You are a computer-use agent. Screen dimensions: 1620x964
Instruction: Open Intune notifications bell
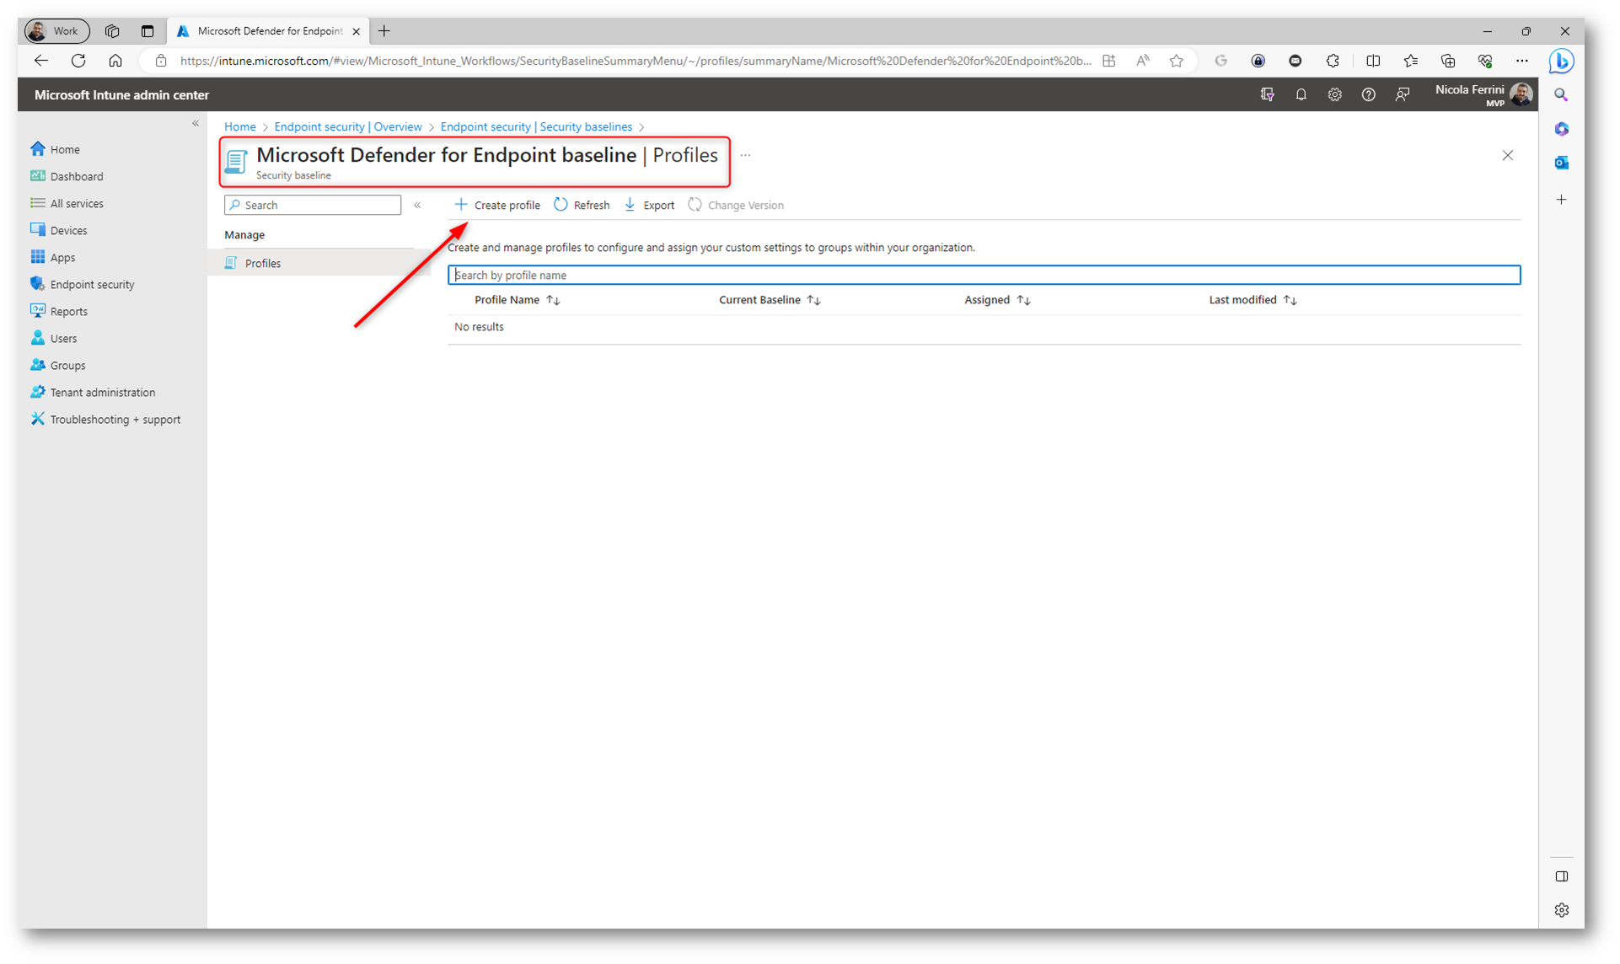pyautogui.click(x=1301, y=94)
